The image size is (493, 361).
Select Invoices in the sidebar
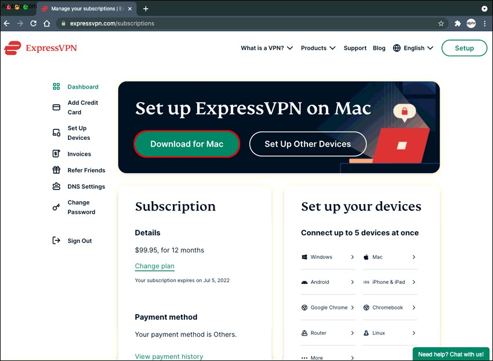coord(79,154)
